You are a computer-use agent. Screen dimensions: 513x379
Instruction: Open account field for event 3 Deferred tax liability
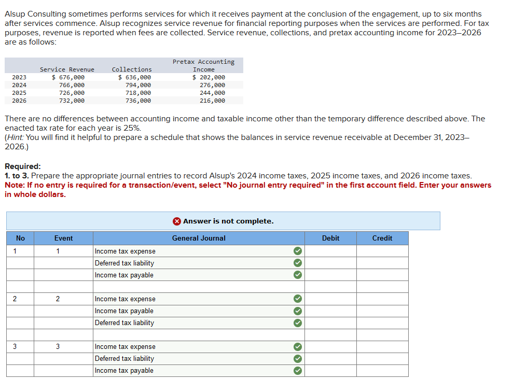[199, 358]
